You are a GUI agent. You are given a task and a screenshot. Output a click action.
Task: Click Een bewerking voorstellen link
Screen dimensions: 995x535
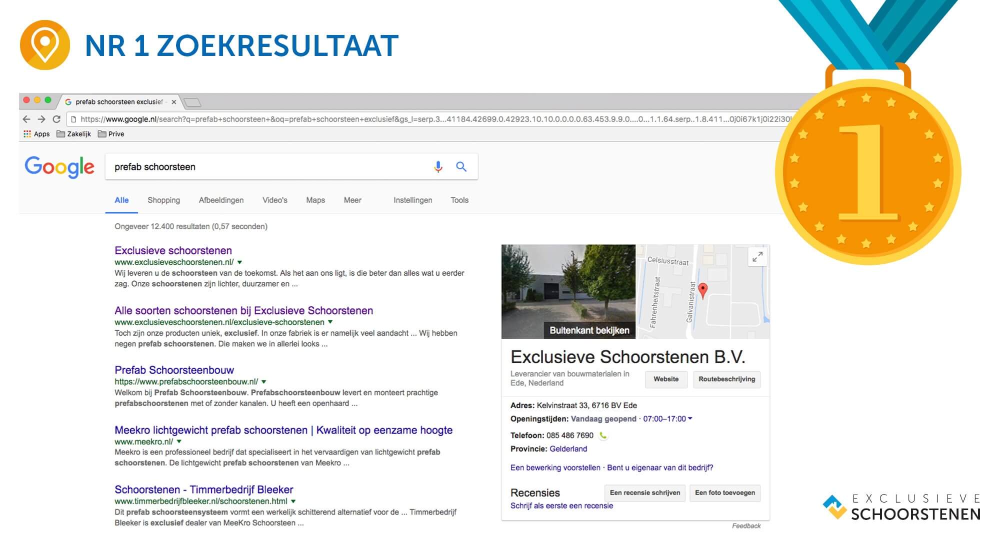[x=555, y=468]
